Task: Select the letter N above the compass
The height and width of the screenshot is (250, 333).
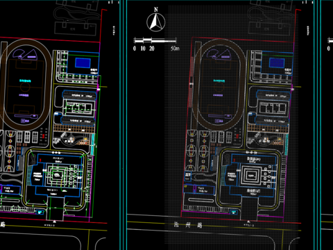Action: click(x=156, y=10)
